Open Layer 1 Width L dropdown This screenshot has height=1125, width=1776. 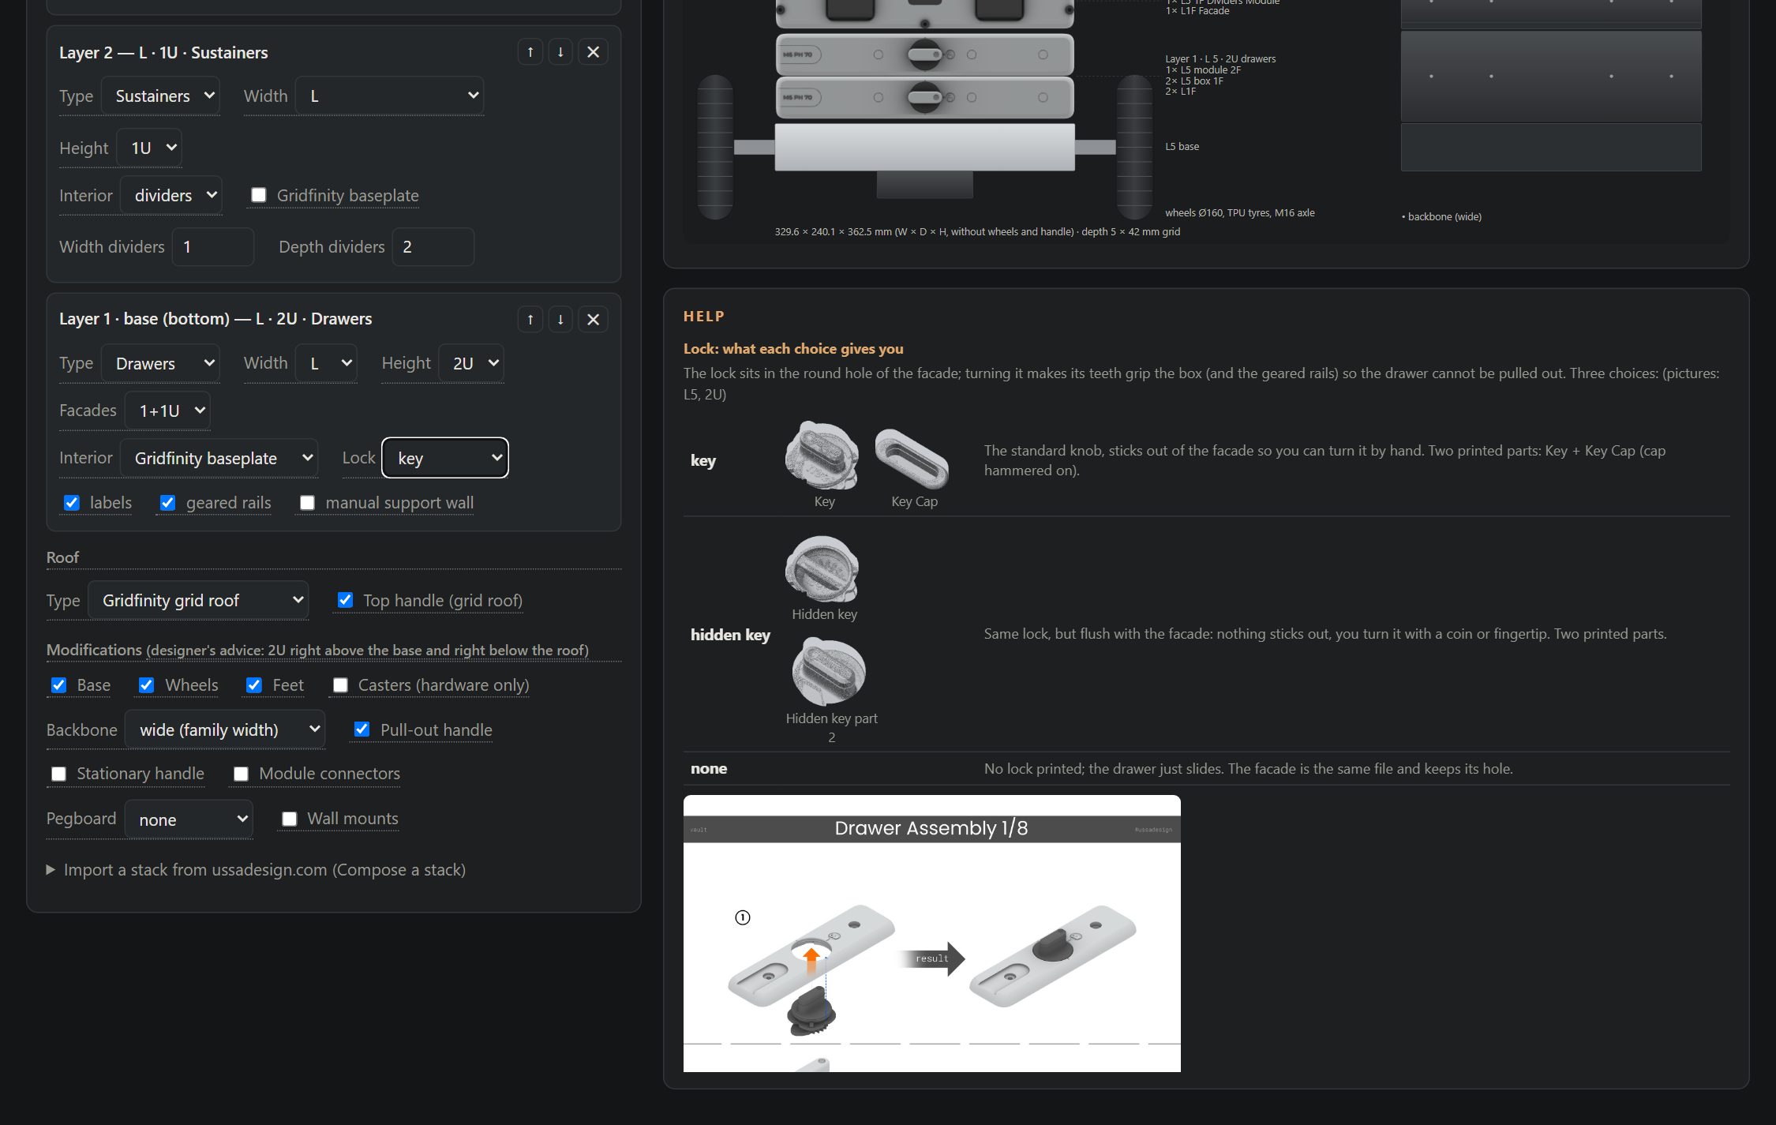click(326, 363)
